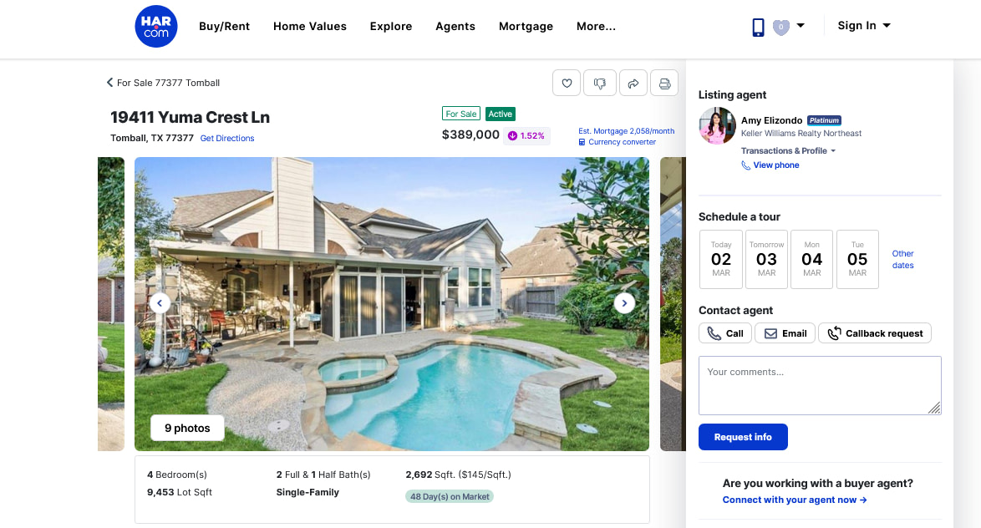
Task: Open the favorites heart dropdown arrow
Action: (801, 26)
